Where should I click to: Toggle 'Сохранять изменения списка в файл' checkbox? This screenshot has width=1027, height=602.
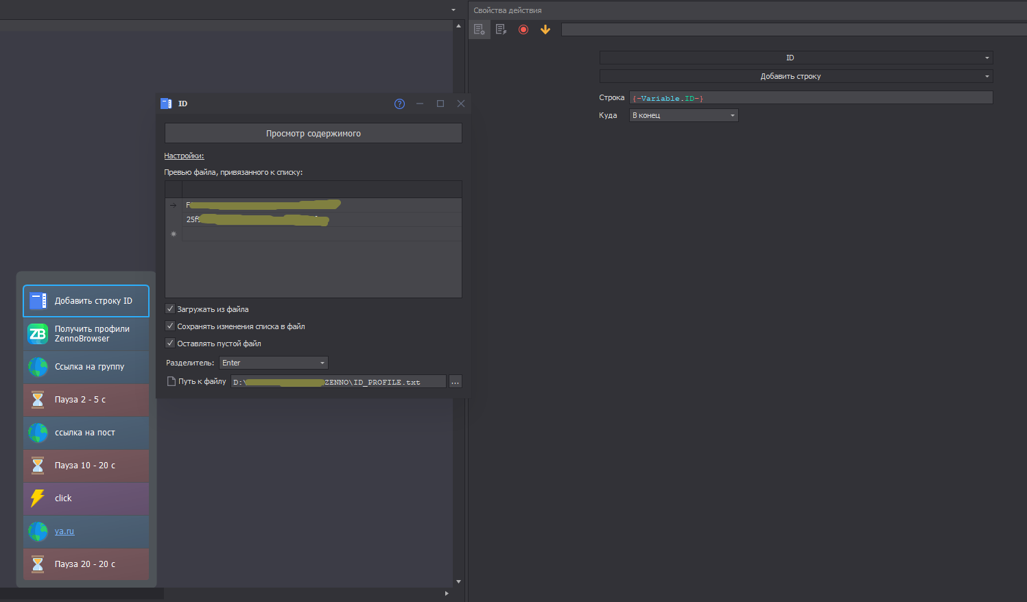pyautogui.click(x=170, y=326)
